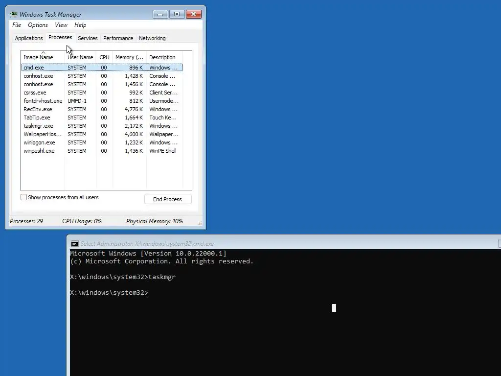Click the 2,172 K memory value
The height and width of the screenshot is (376, 501).
[x=134, y=126]
